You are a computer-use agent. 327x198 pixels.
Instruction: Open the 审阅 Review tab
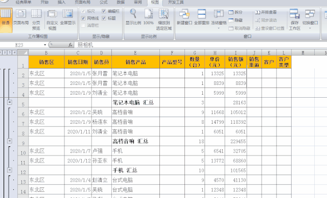[x=137, y=2]
